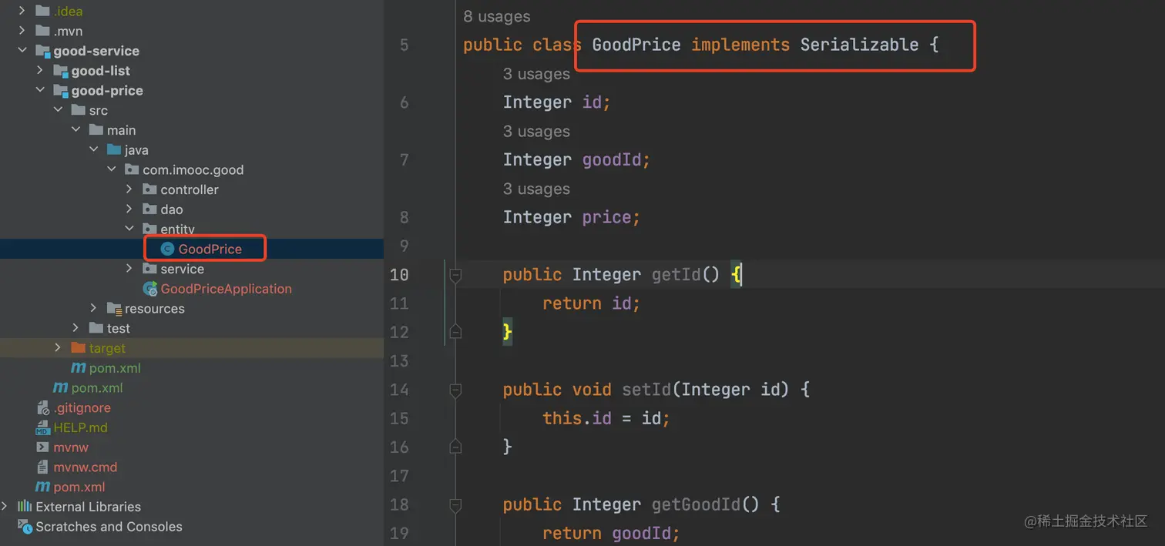1165x546 pixels.
Task: Expand the .mvn folder chevron
Action: 22,31
